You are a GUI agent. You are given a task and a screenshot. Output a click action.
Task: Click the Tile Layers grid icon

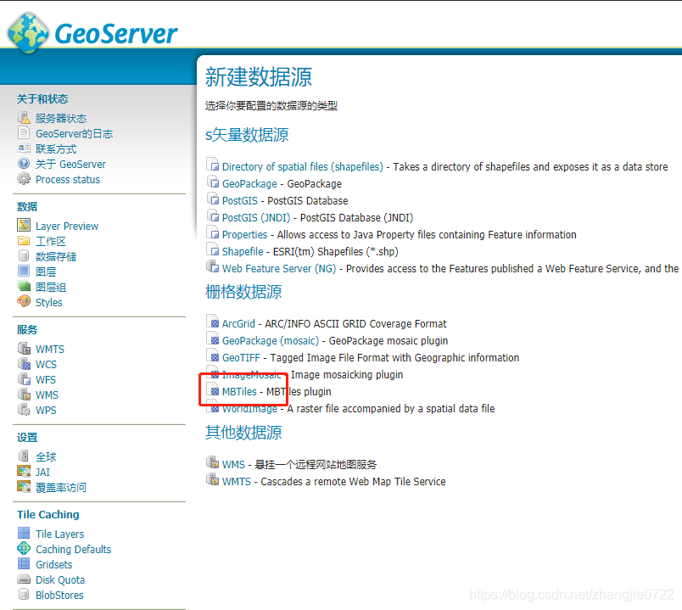24,533
